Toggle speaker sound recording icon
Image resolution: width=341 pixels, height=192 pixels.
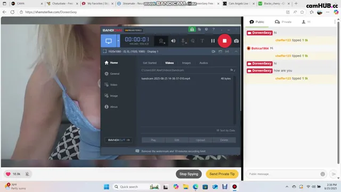[173, 41]
